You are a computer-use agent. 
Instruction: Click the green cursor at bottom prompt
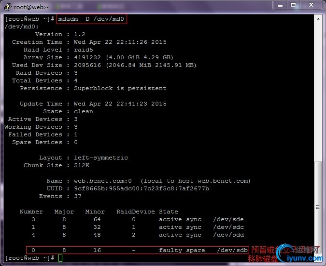(x=60, y=258)
